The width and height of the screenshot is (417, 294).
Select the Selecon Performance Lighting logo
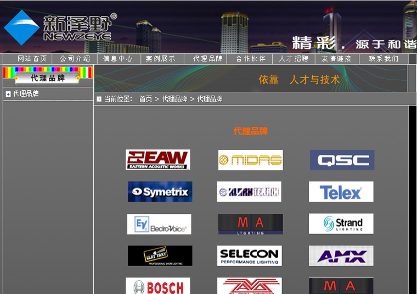tap(250, 256)
